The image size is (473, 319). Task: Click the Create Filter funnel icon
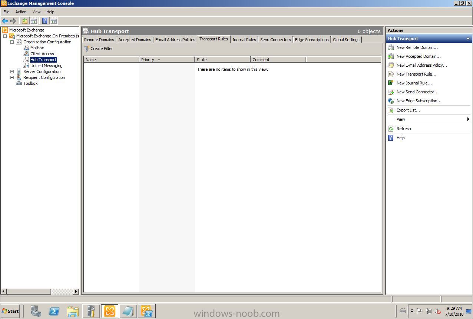click(x=87, y=49)
